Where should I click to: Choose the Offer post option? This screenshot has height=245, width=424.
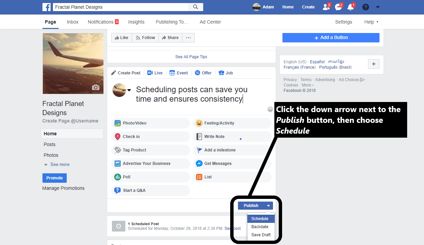click(203, 73)
